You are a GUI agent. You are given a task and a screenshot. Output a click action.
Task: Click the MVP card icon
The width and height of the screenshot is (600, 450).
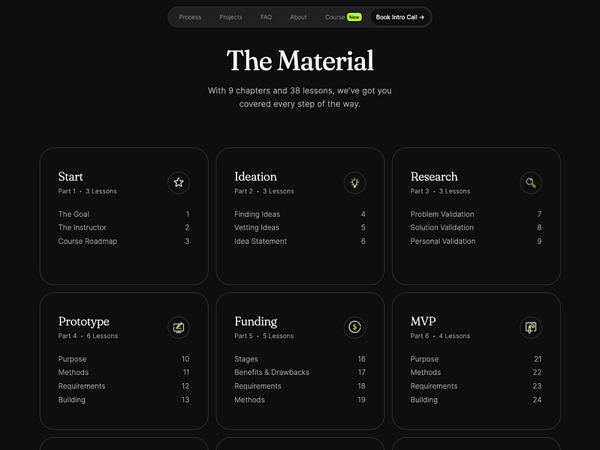coord(531,327)
